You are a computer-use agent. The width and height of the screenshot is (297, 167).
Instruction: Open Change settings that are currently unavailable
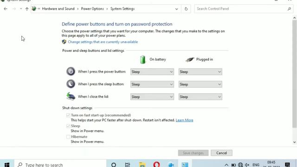pyautogui.click(x=103, y=42)
